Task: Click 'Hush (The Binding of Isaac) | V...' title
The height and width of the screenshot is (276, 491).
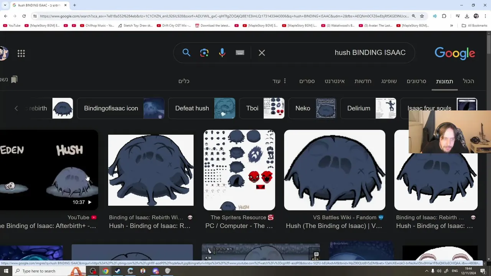Action: pyautogui.click(x=334, y=226)
